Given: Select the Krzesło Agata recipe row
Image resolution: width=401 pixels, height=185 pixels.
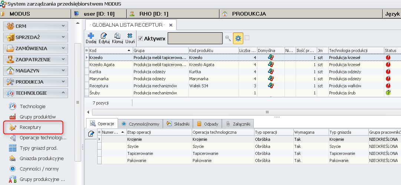Looking at the screenshot, I should coord(243,65).
